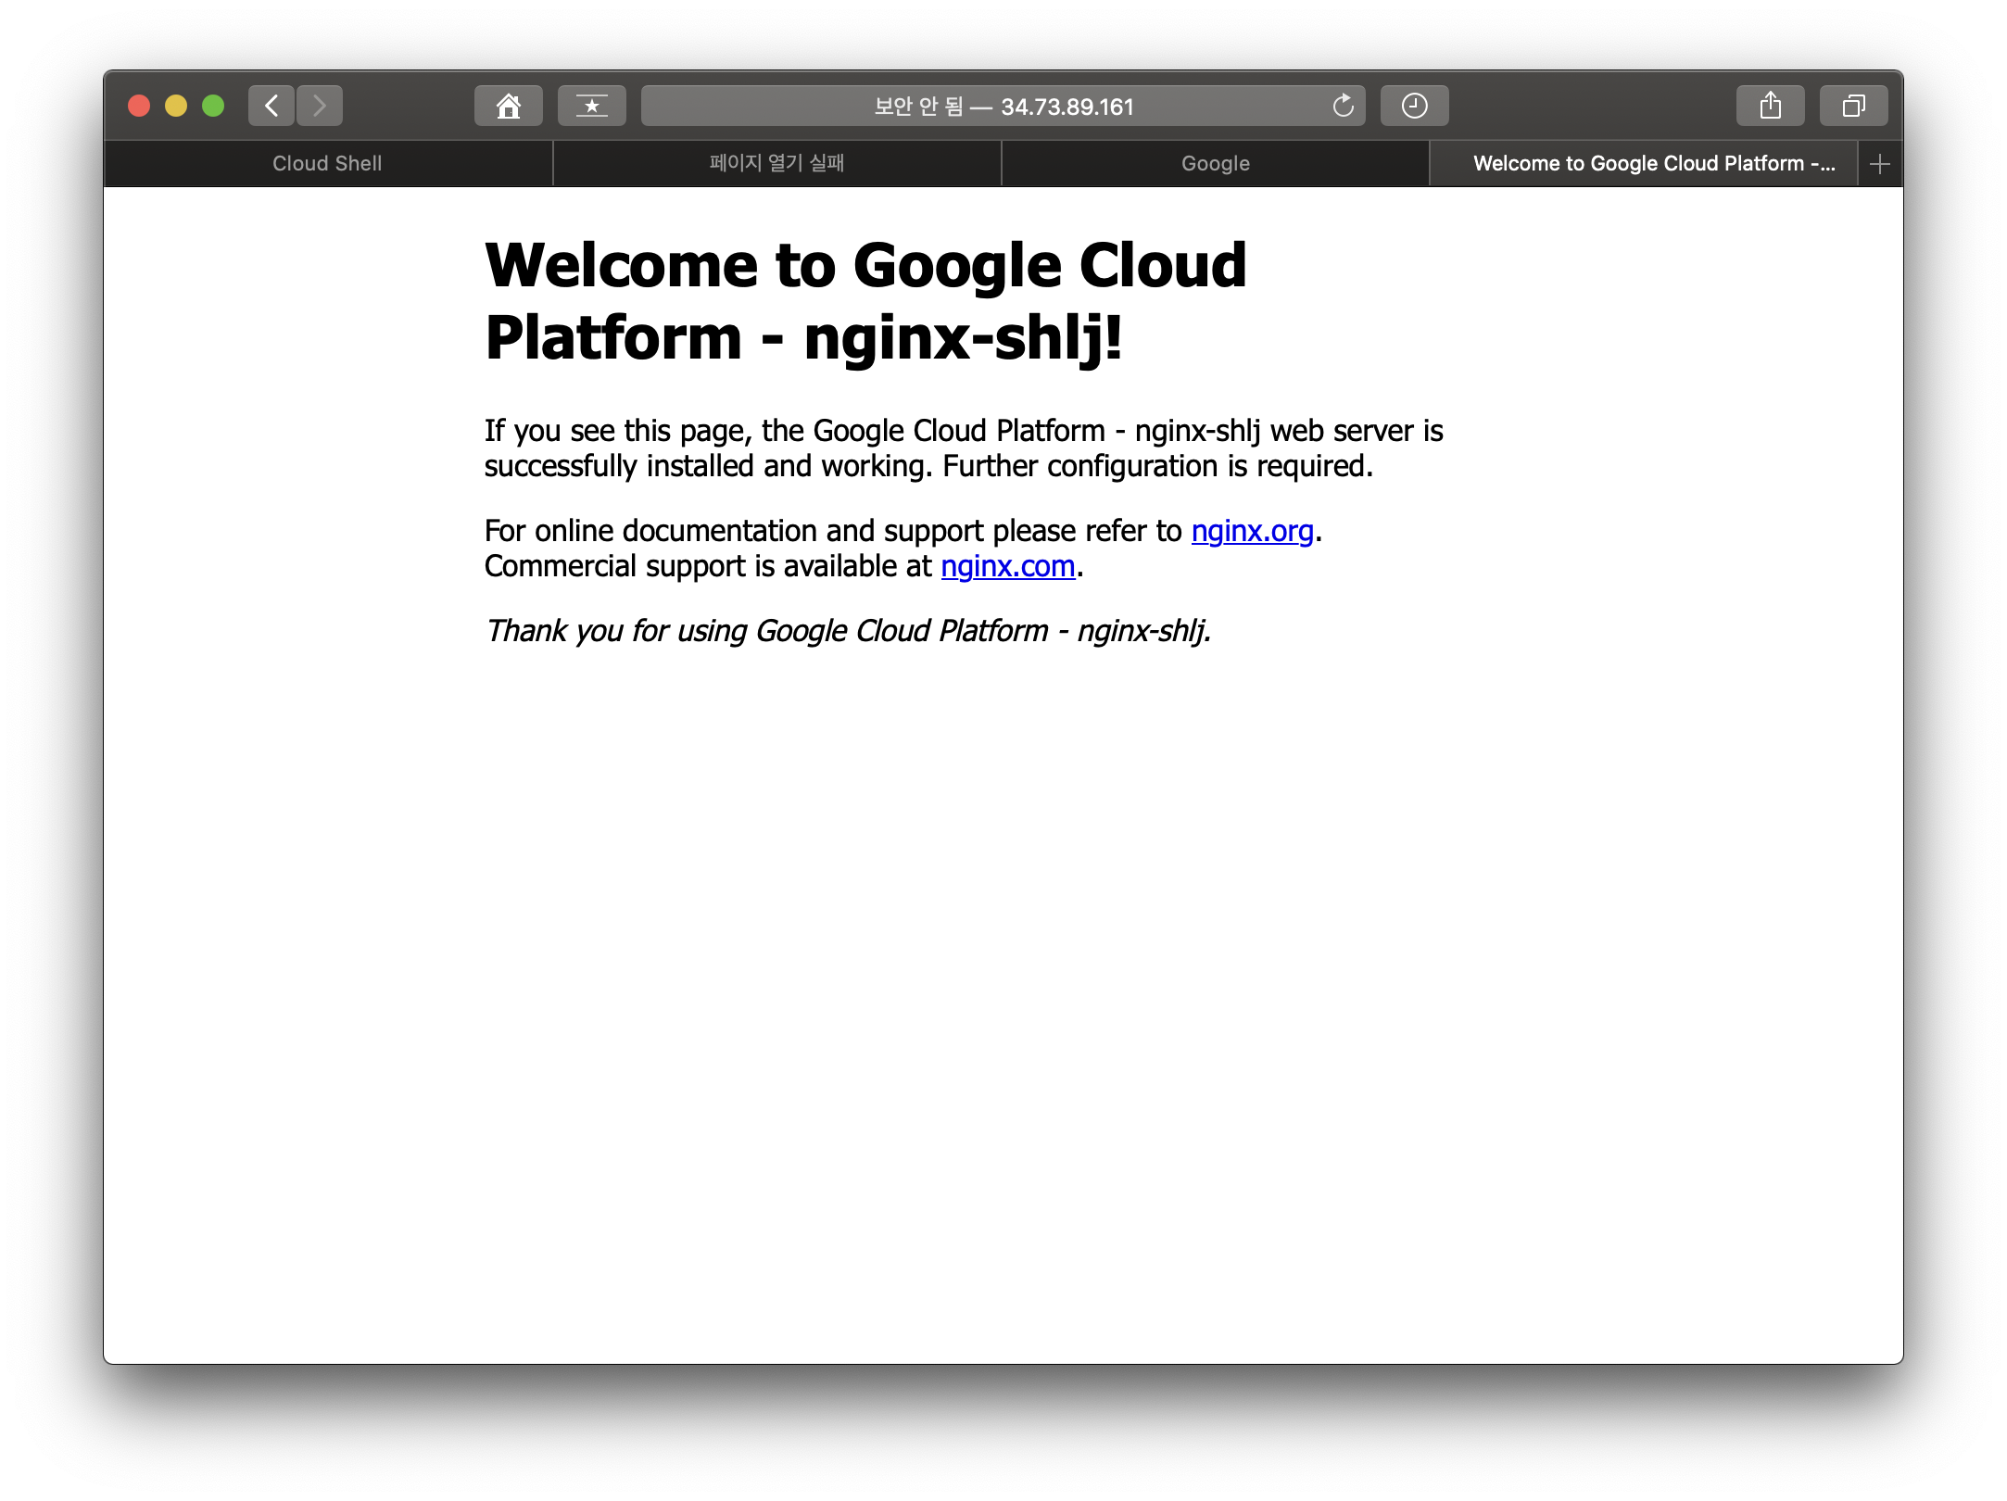Close window with red button
This screenshot has width=2007, height=1501.
139,106
